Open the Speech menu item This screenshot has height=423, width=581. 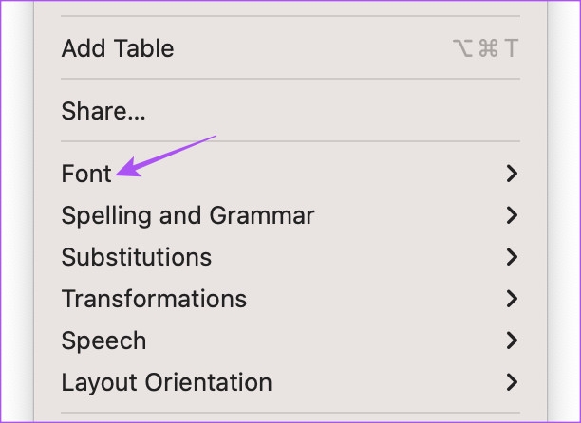103,340
